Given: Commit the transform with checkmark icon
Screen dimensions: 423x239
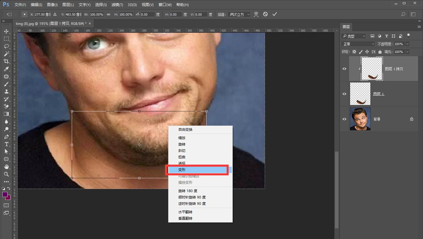Looking at the screenshot, I should pyautogui.click(x=275, y=14).
